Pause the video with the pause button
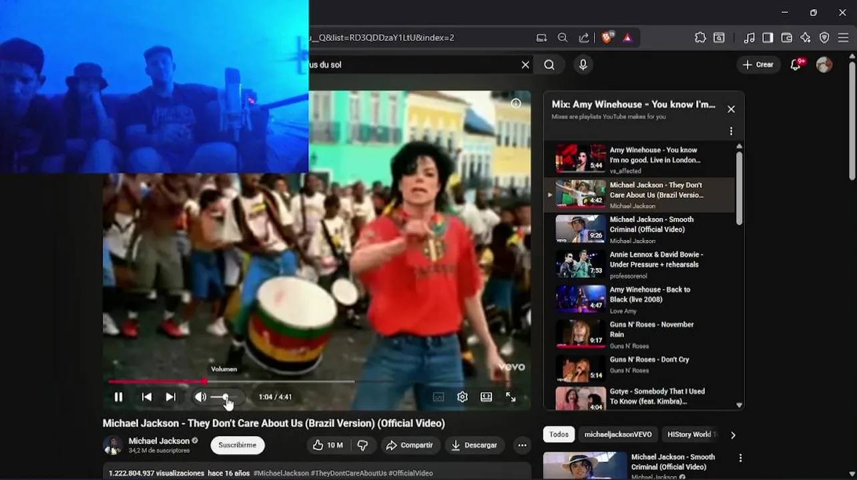This screenshot has height=480, width=857. click(118, 397)
